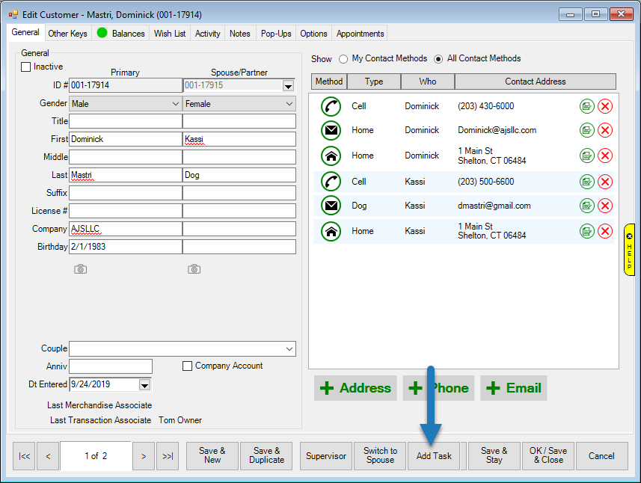Screen dimensions: 641x483
Task: Click the spouse camera photo icon
Action: 194,269
